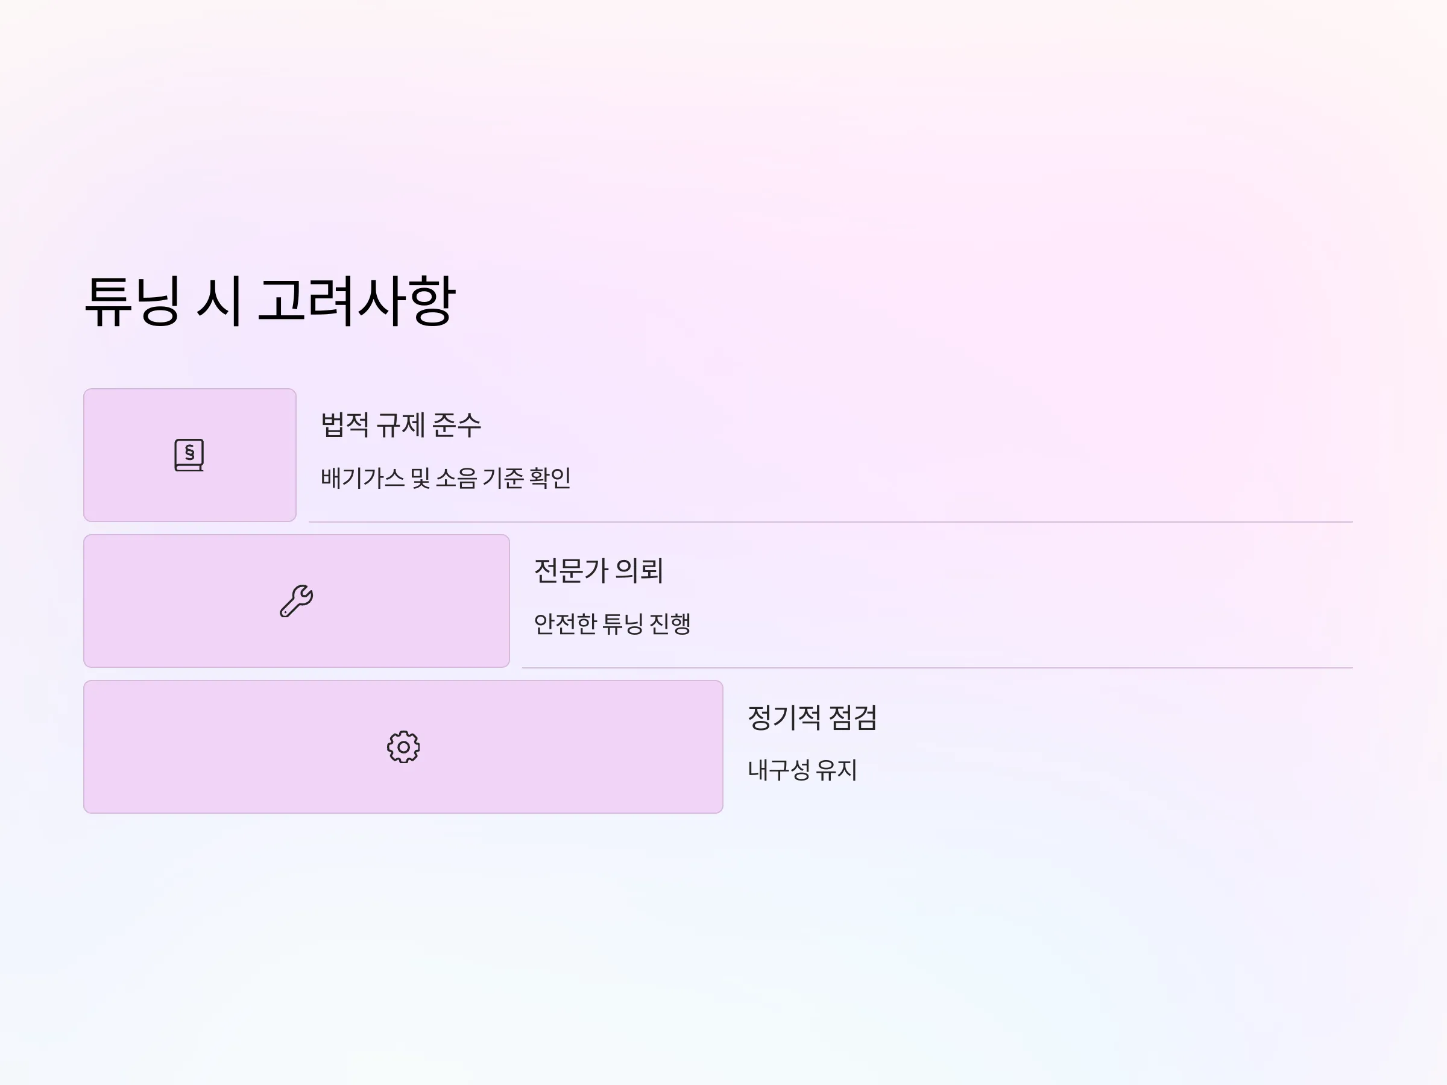Click the law book section-sign icon
Viewport: 1447px width, 1085px height.
click(189, 455)
